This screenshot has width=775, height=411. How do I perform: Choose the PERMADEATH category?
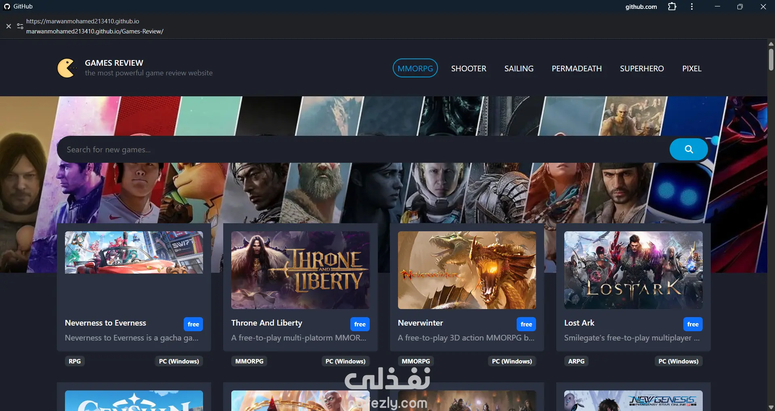point(576,68)
